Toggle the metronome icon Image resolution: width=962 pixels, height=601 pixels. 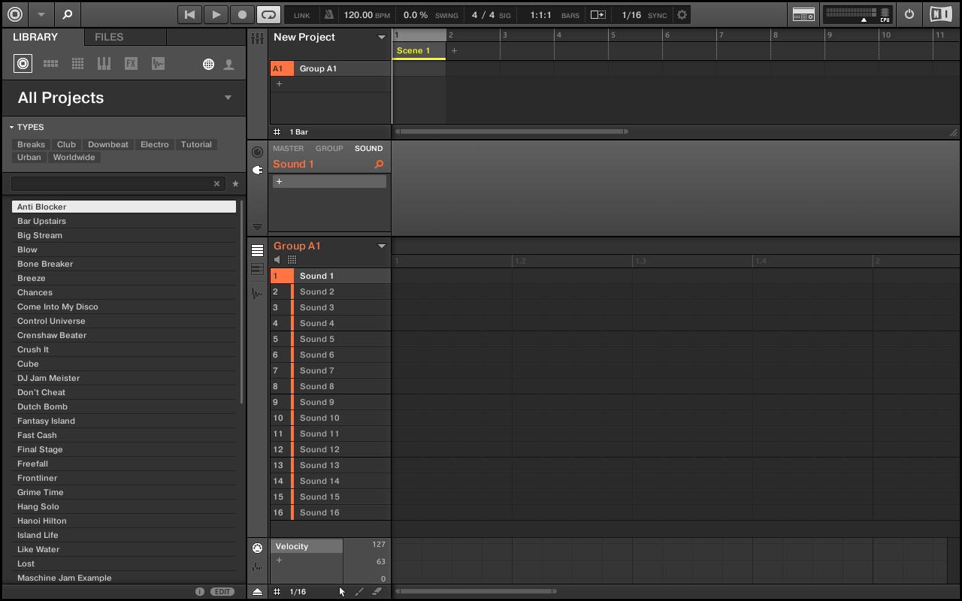(x=328, y=15)
